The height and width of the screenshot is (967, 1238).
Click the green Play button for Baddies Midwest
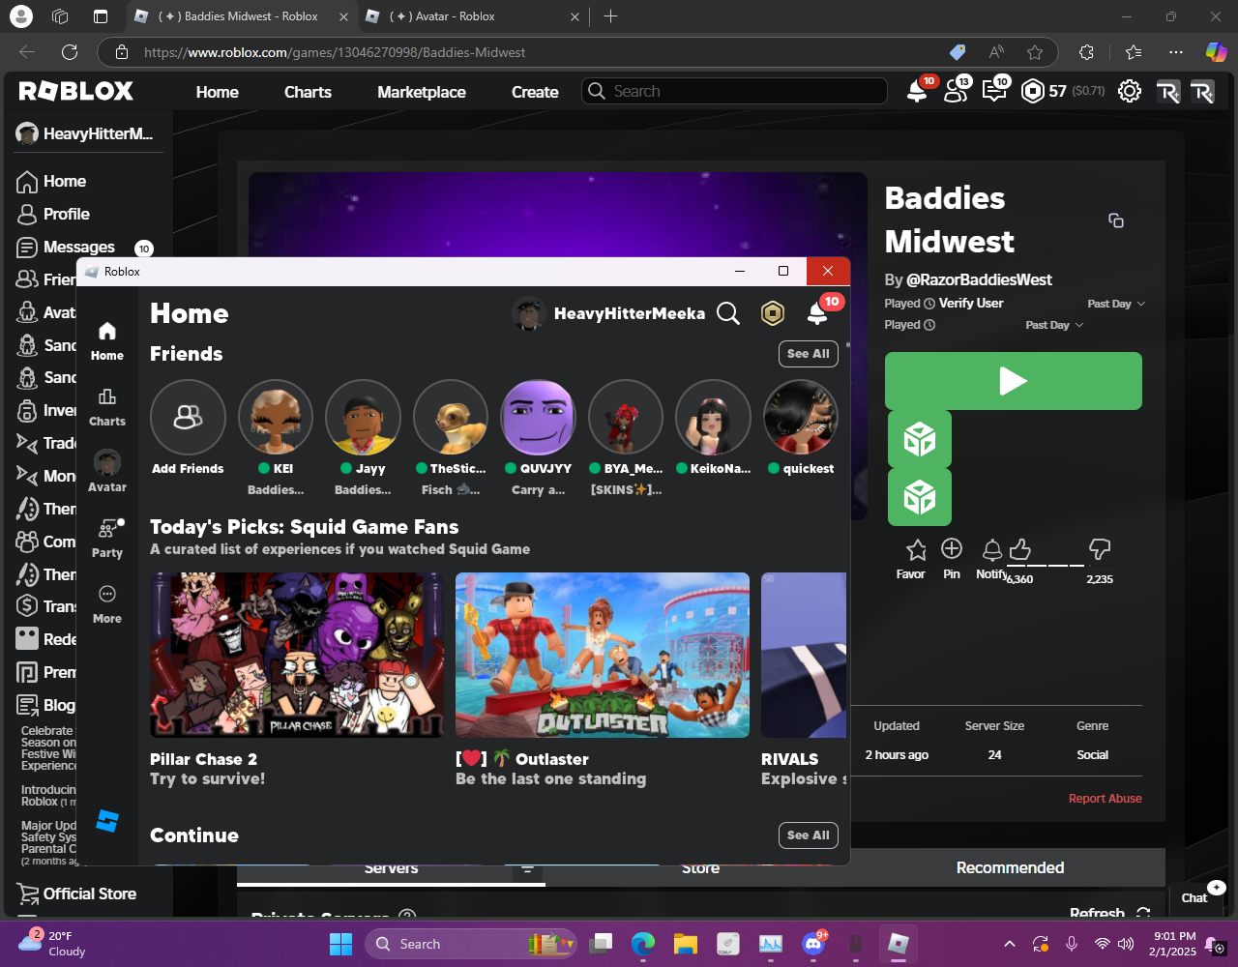(1014, 381)
